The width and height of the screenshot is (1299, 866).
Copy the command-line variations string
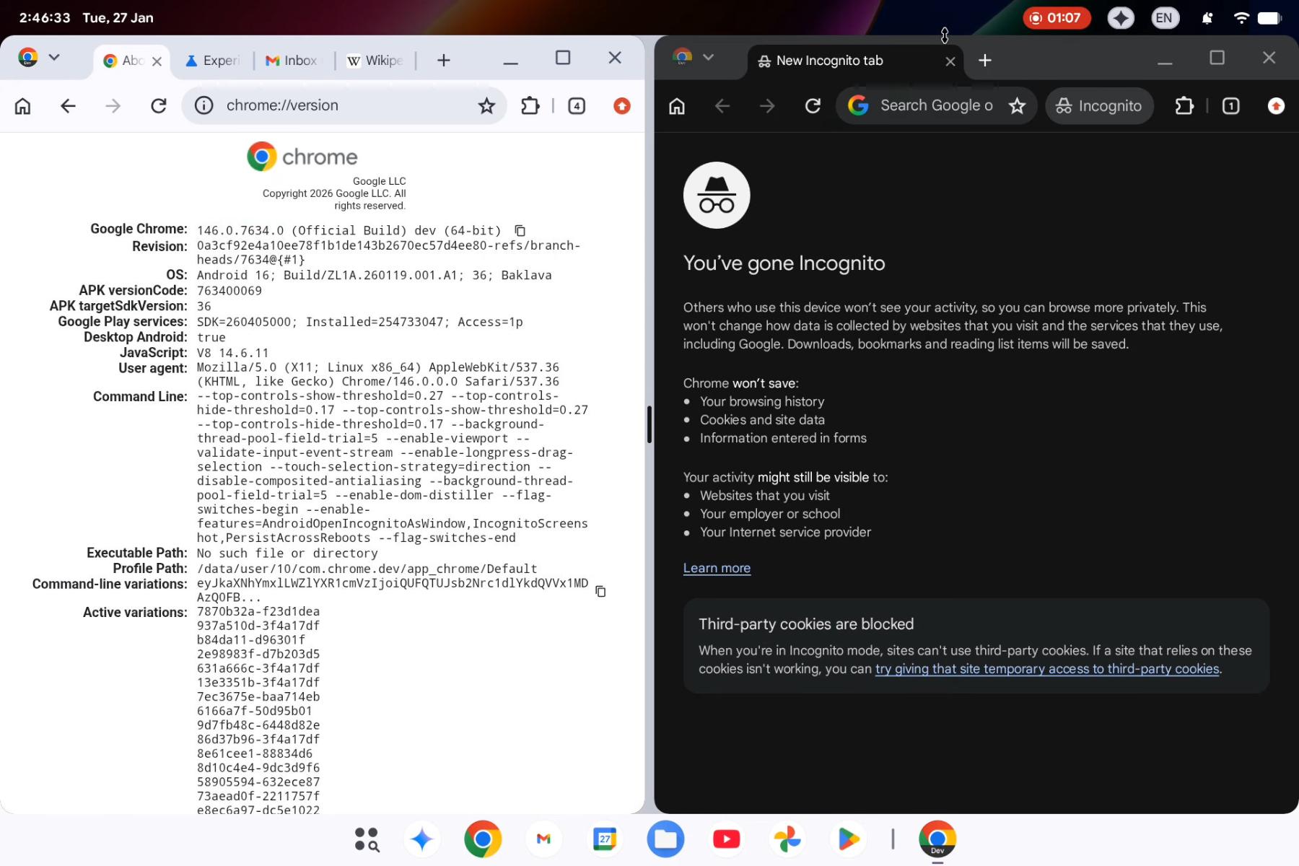(x=600, y=591)
